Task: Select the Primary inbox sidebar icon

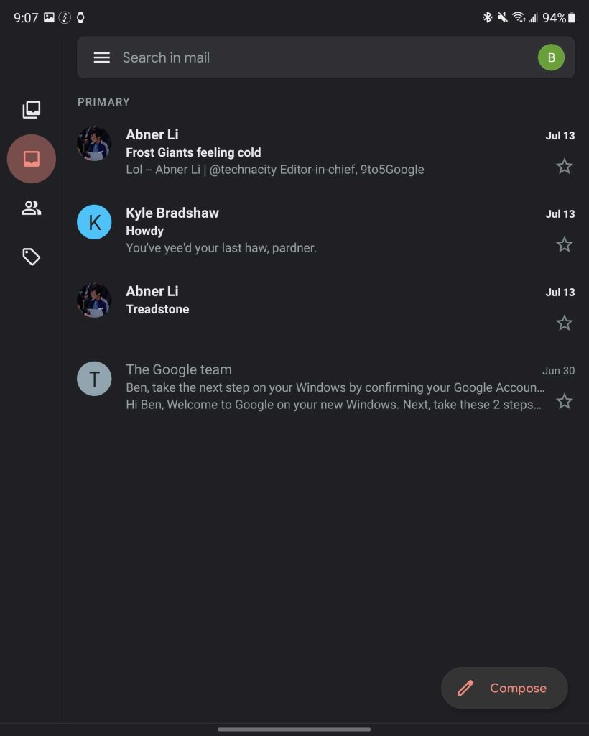Action: coord(32,159)
